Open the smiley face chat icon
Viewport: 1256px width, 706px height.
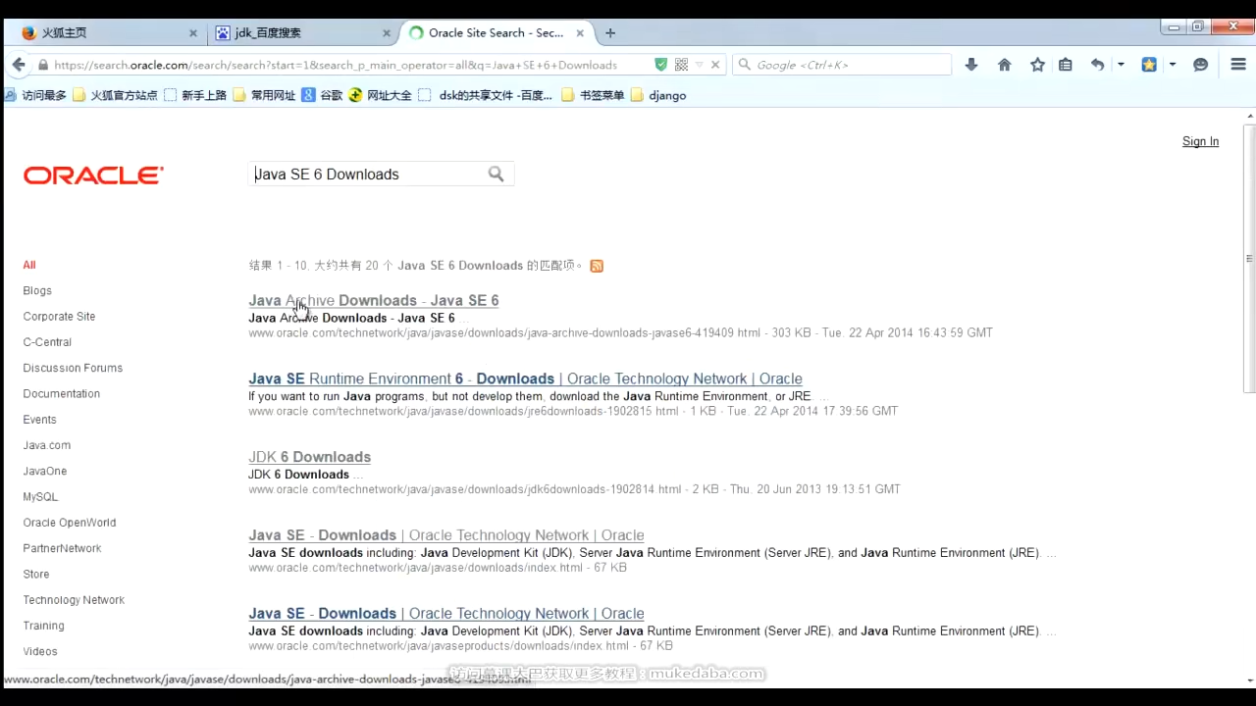[1200, 65]
